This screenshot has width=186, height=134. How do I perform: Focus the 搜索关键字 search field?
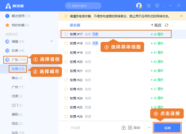[83, 6]
